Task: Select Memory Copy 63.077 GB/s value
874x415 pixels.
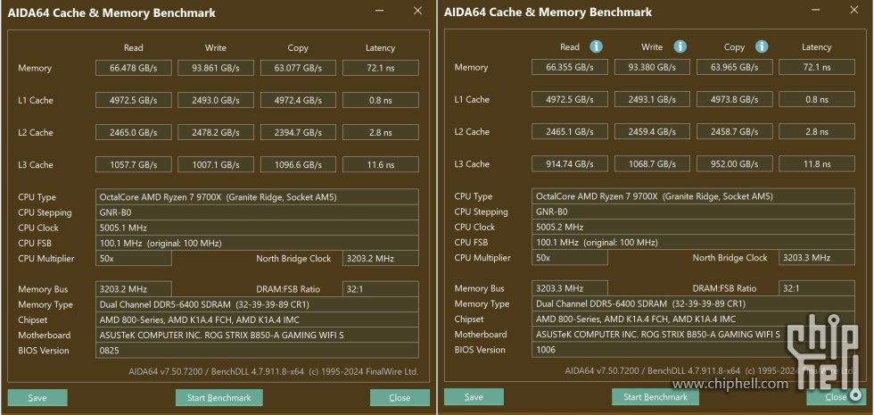Action: coord(298,68)
